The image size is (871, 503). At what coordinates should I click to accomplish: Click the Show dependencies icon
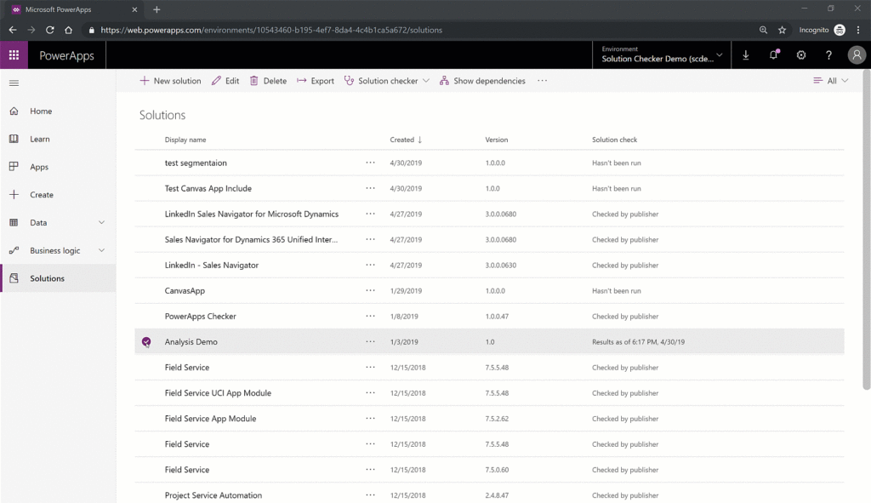pyautogui.click(x=444, y=81)
